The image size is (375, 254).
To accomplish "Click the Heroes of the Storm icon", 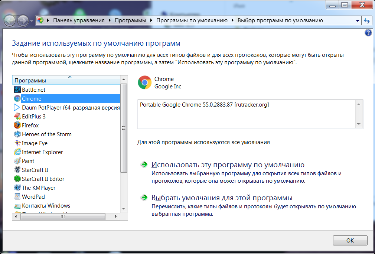I will 17,134.
